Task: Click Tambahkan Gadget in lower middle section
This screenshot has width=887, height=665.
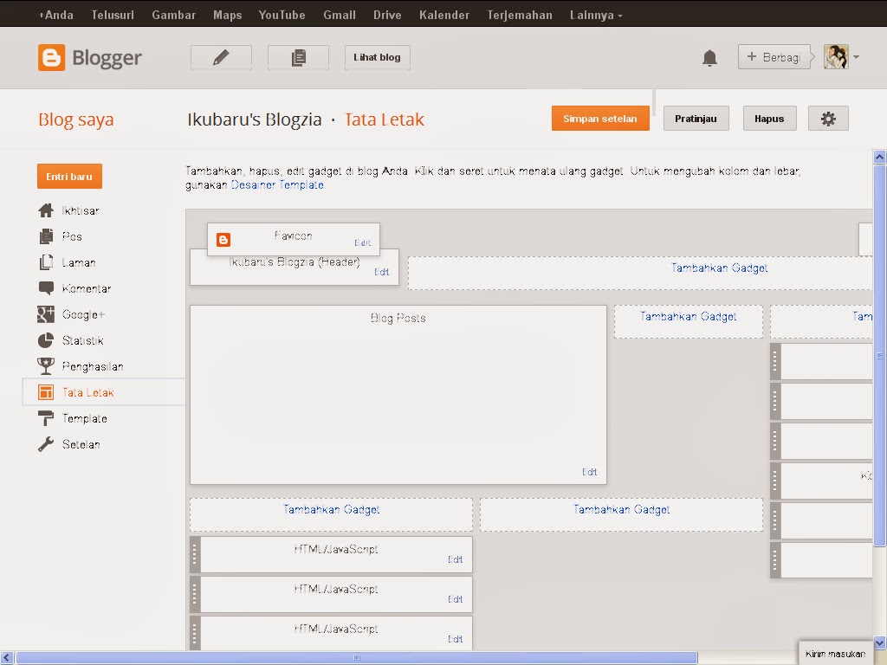Action: (x=621, y=509)
